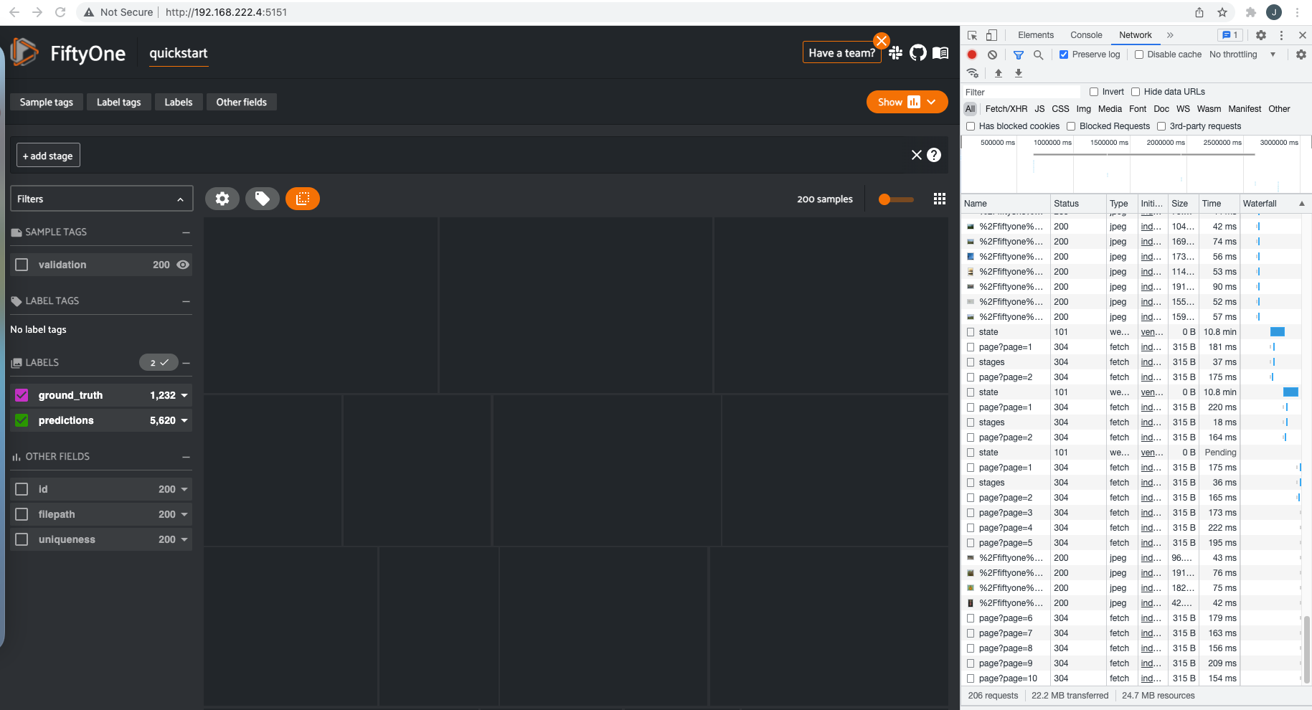Open the FiftyOne GitHub page icon
Viewport: 1312px width, 710px height.
tap(918, 53)
